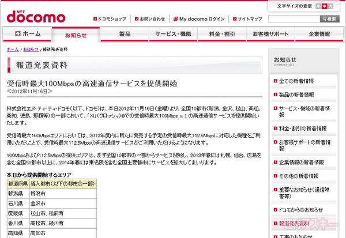
Task: Open 報道発表資料 in sidebar
Action: 294,224
